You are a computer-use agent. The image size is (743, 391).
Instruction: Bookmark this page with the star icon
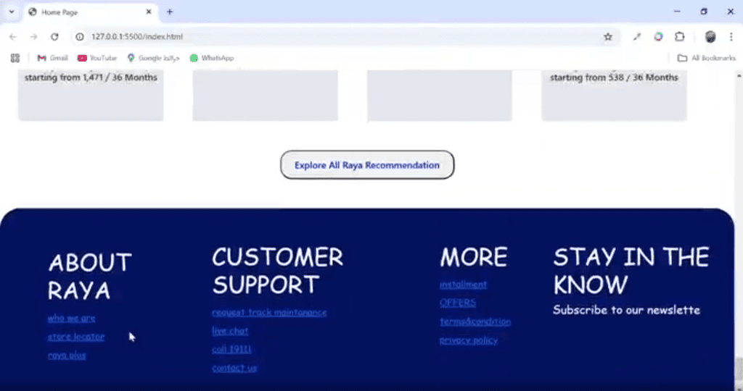pos(608,36)
